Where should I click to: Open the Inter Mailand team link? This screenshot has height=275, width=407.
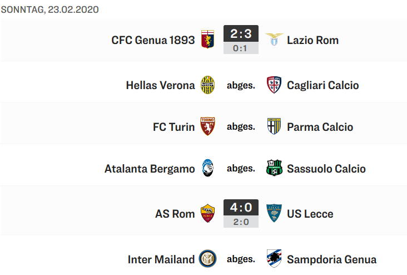point(161,259)
